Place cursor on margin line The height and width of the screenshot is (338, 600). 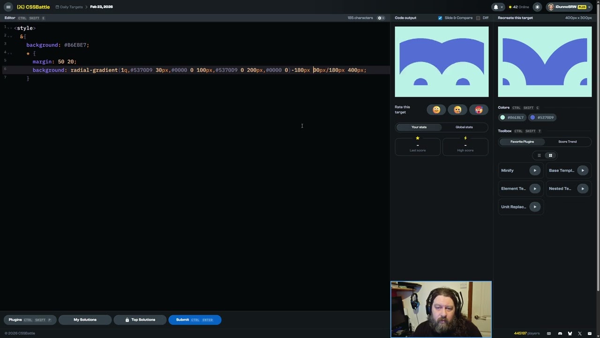[54, 61]
